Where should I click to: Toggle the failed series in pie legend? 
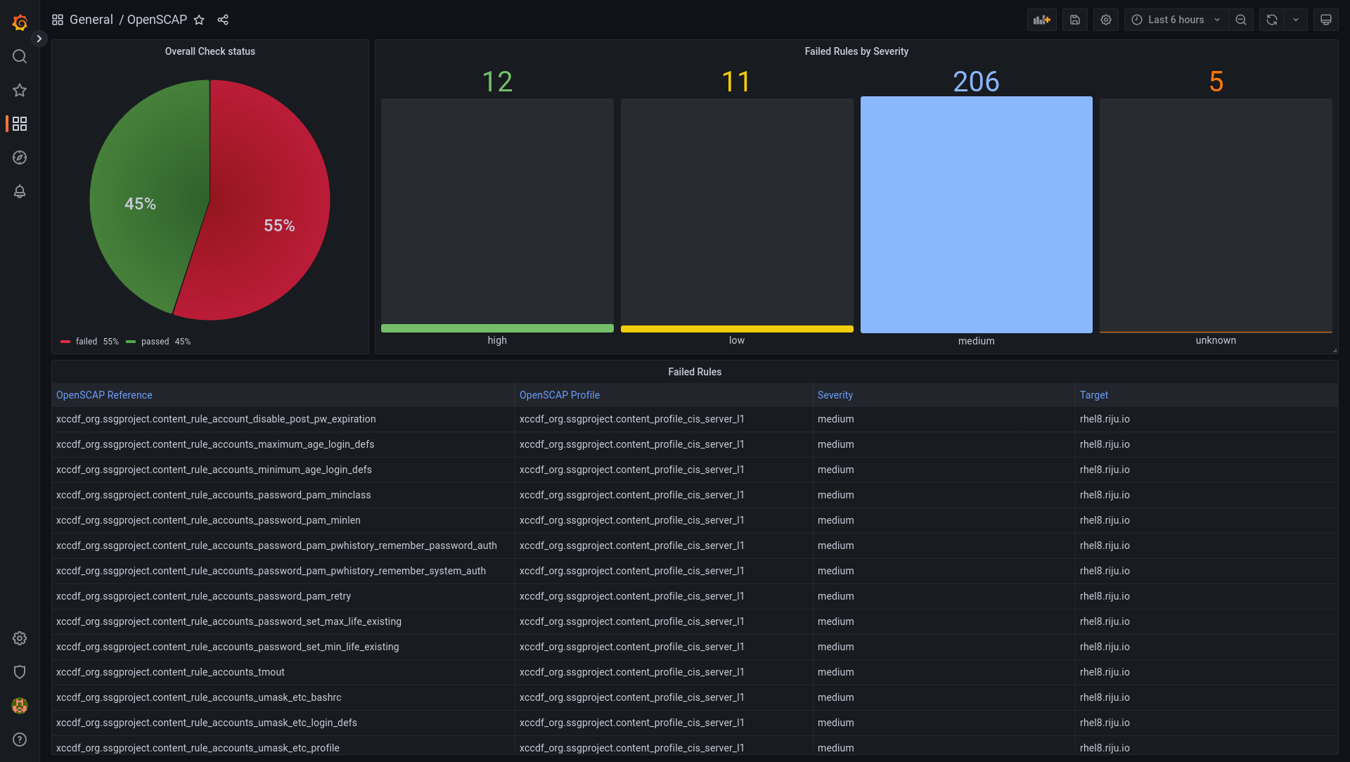pyautogui.click(x=86, y=342)
